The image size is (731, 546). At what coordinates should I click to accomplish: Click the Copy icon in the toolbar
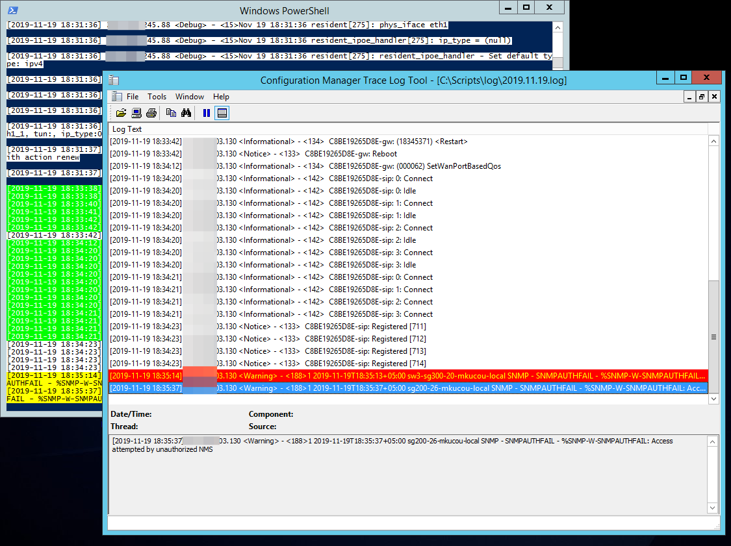[171, 113]
